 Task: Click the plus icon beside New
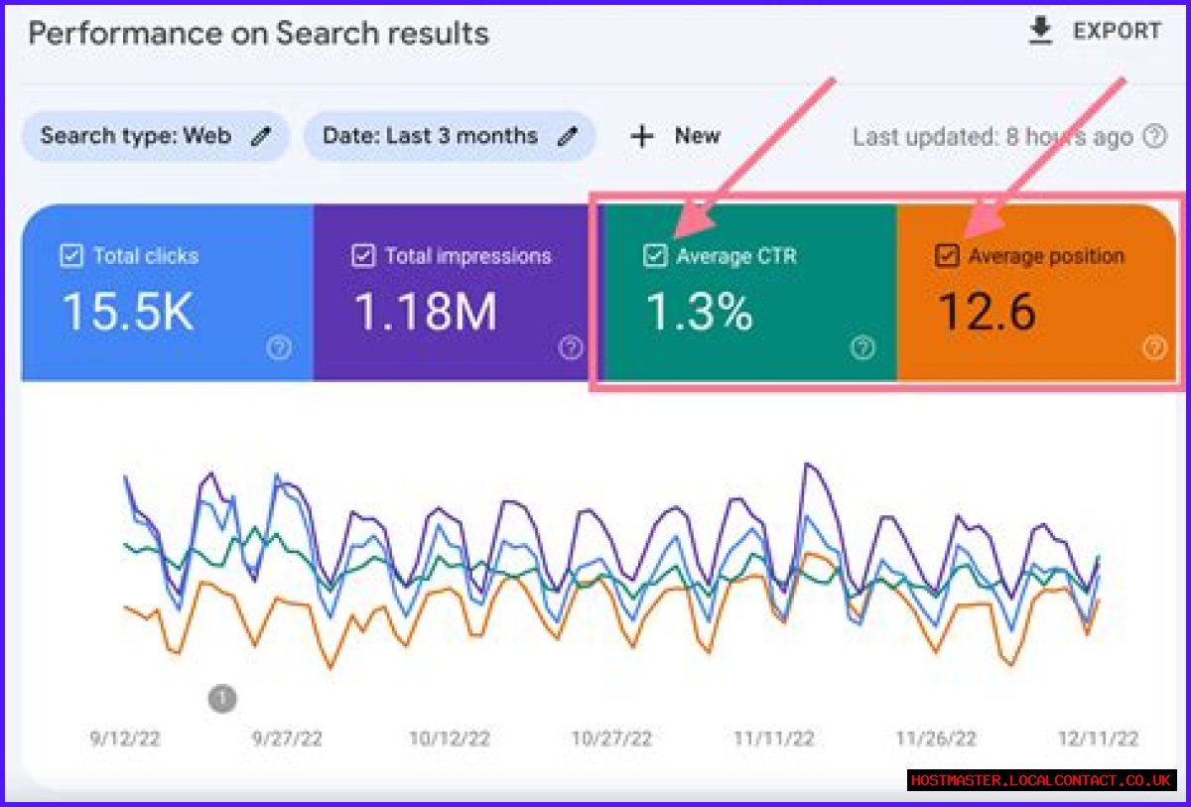click(x=642, y=137)
